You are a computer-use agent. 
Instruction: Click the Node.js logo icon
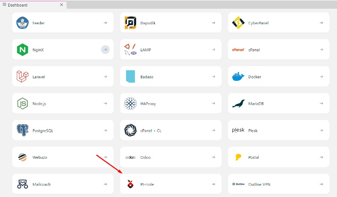(22, 104)
